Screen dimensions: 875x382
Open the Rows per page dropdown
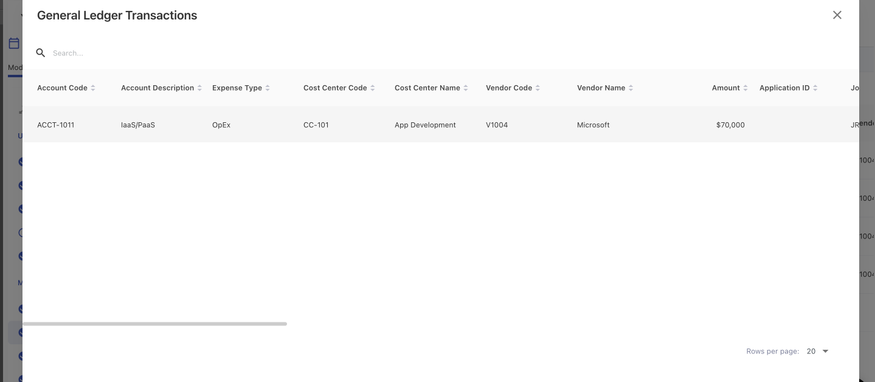tap(817, 352)
